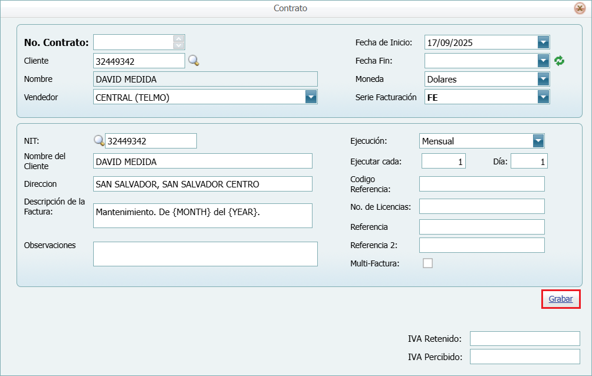Decrease the No. Contrato spinner value
Image resolution: width=592 pixels, height=376 pixels.
(179, 45)
